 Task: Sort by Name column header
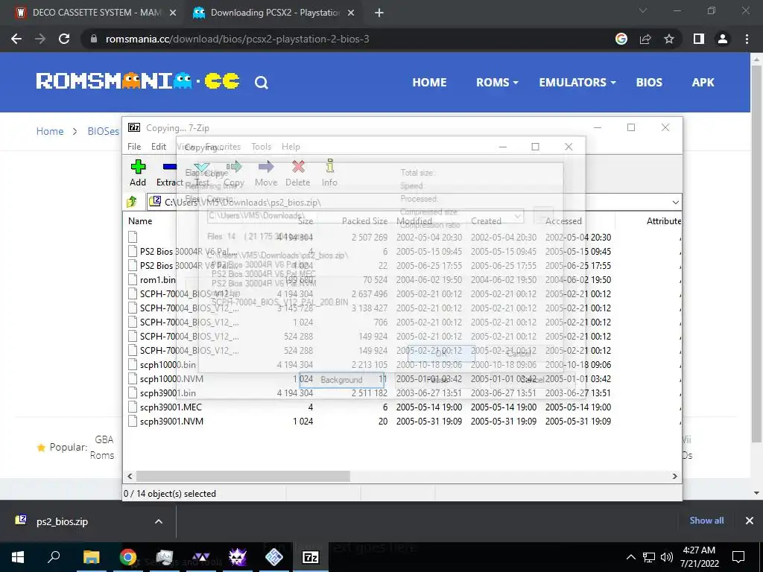click(140, 220)
